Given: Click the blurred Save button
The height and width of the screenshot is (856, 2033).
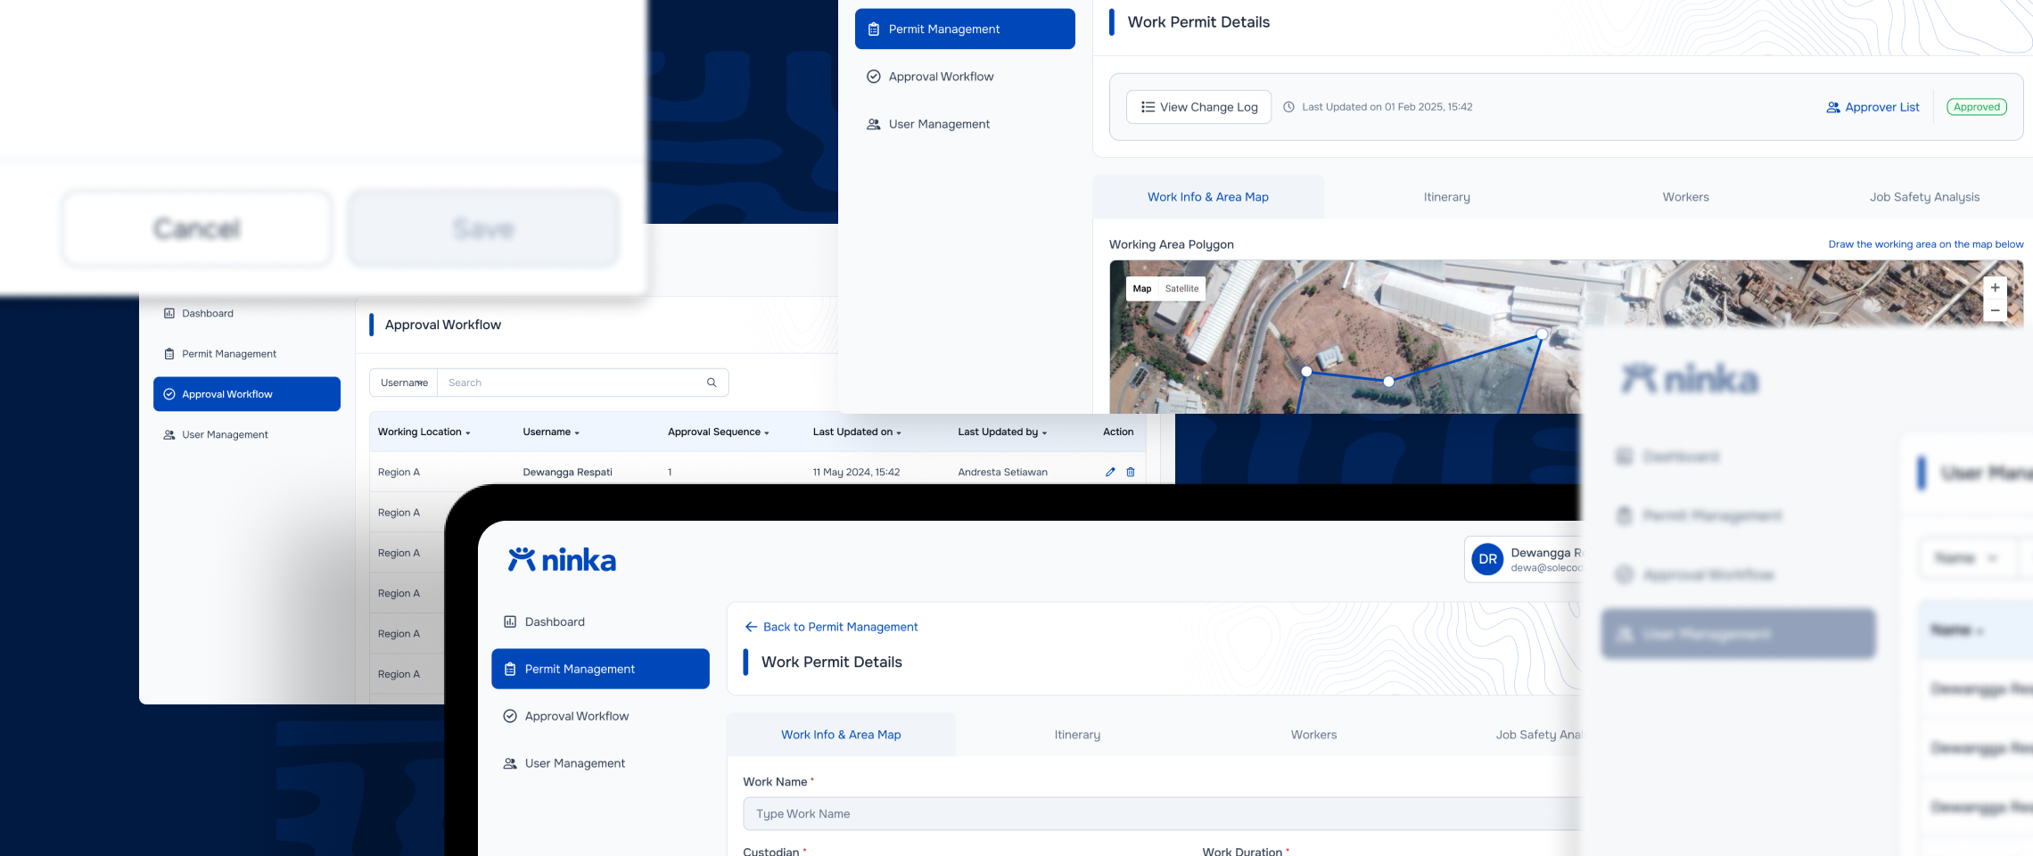Looking at the screenshot, I should [x=483, y=228].
